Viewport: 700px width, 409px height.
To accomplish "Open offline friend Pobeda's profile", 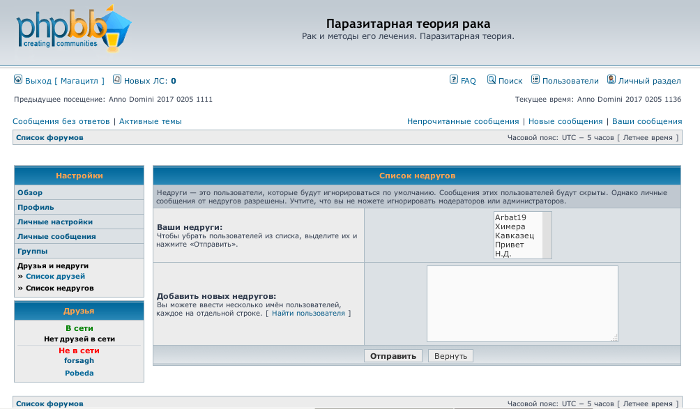I will pyautogui.click(x=79, y=373).
